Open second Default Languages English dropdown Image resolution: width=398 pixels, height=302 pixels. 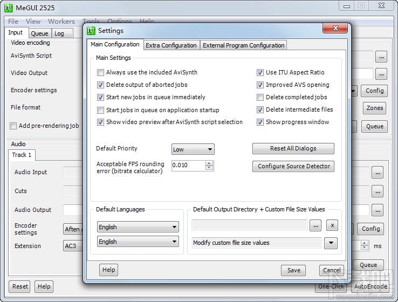(138, 242)
